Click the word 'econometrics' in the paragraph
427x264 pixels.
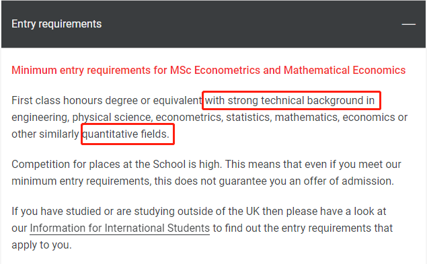click(188, 118)
